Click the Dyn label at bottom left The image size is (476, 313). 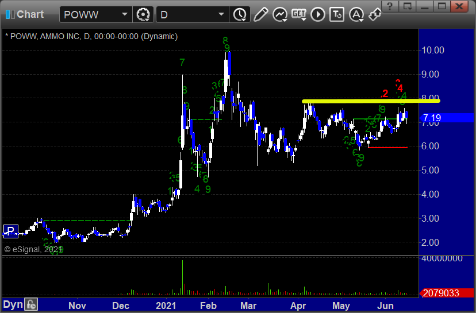13,304
